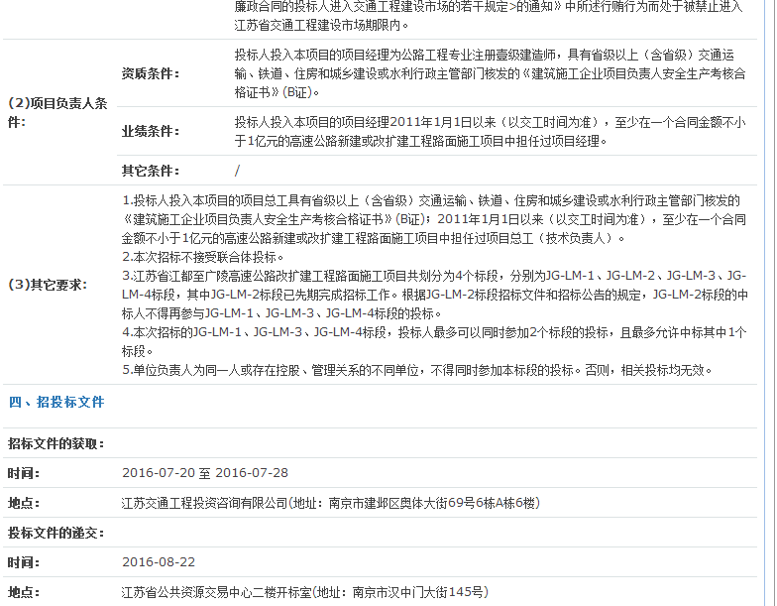Click the 江苏交通工程投资咨询有限公司 address text
Viewport: 777px width, 606px height.
[x=331, y=503]
